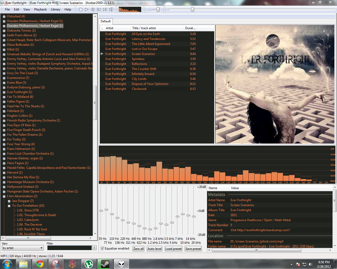Viewport: 337px width, 269px height.
Task: Open the 'by artist' view dropdown
Action: point(23,248)
